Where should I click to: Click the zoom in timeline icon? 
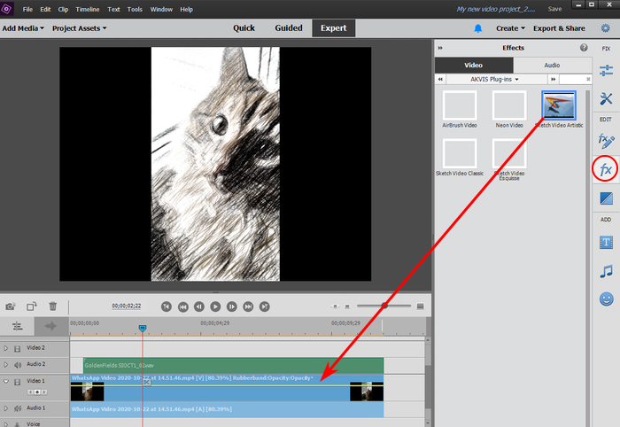click(x=421, y=307)
